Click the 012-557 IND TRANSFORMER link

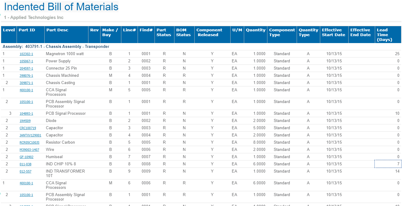pos(25,172)
